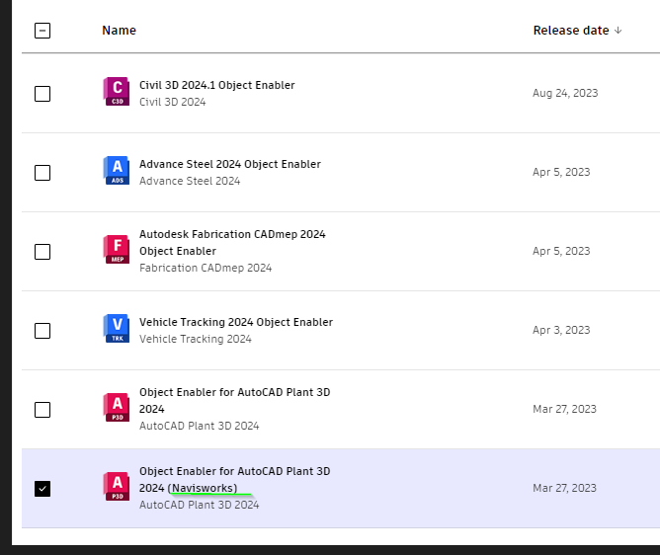Click the 'Civil 3D 2024' product subtitle
Image resolution: width=660 pixels, height=555 pixels.
173,102
